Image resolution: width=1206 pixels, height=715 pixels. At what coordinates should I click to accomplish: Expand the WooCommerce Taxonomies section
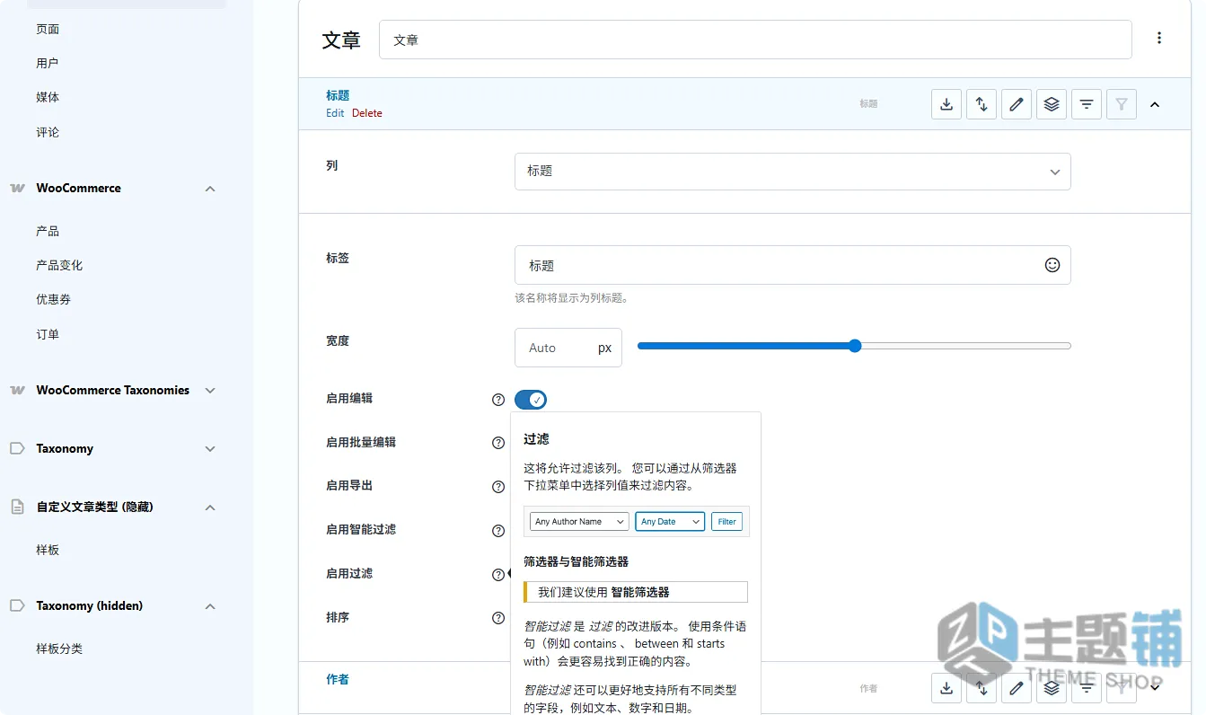click(x=210, y=391)
